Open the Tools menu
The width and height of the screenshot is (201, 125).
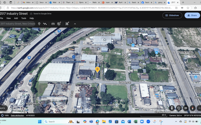(24, 18)
